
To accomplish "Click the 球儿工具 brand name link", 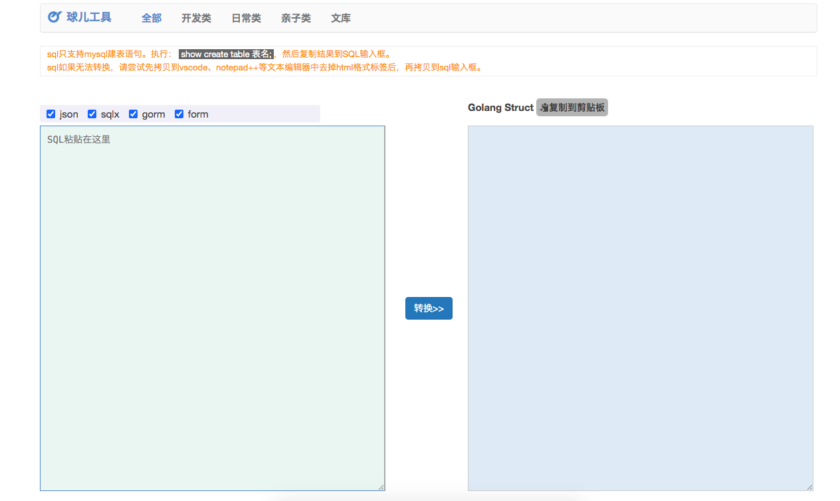I will (x=89, y=17).
